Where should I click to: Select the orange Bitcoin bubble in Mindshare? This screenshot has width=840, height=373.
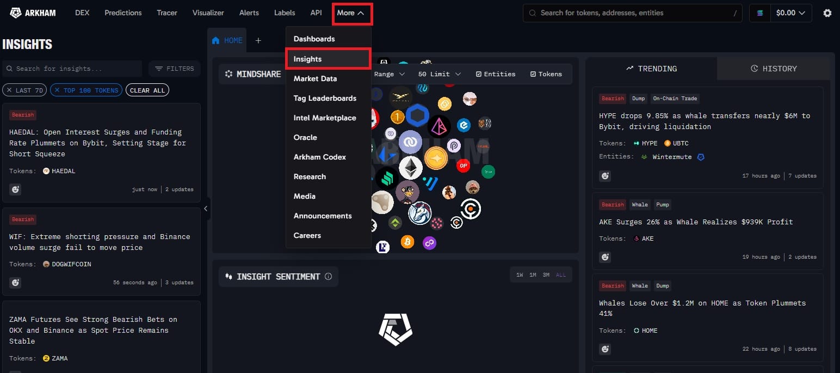(407, 241)
